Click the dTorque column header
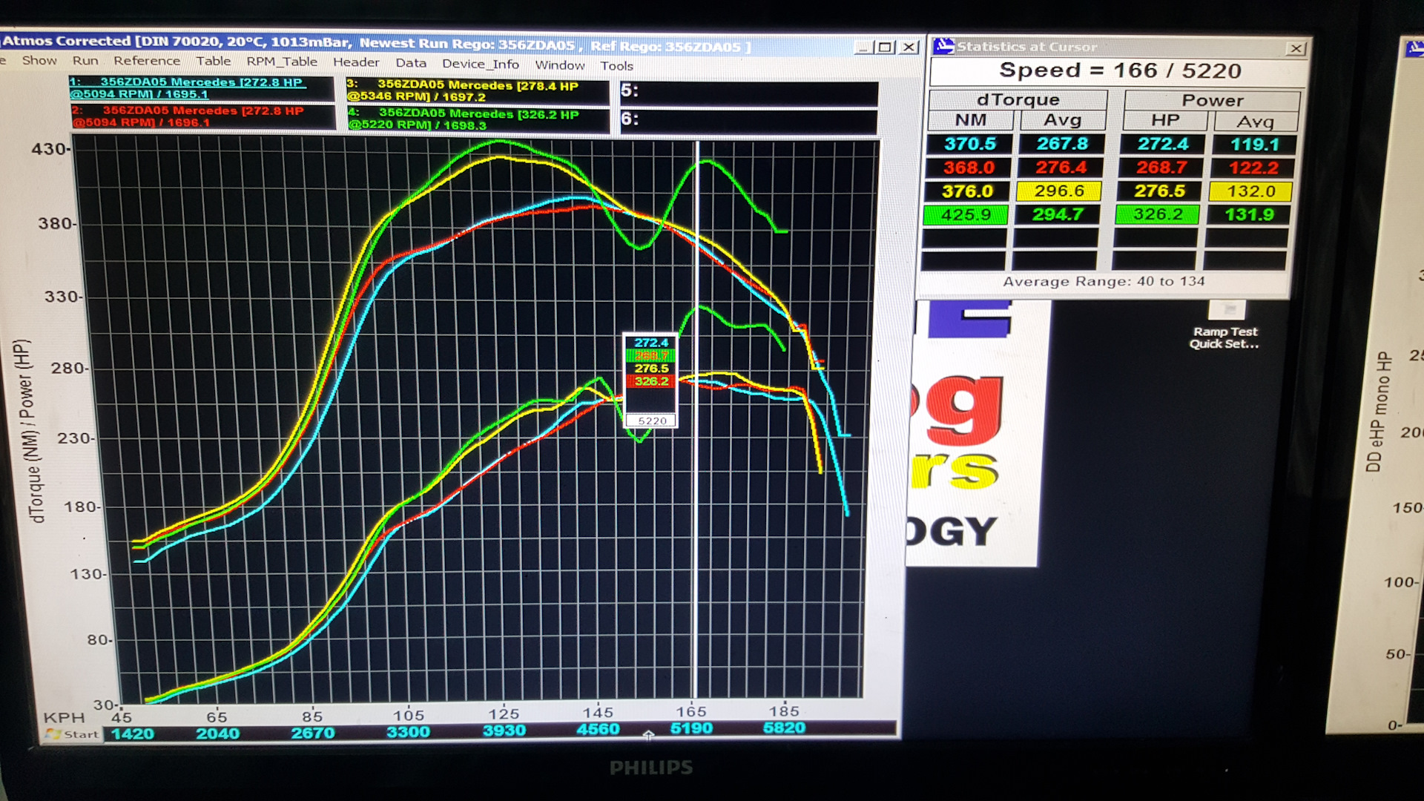Screen dimensions: 1424x801 tap(1018, 100)
